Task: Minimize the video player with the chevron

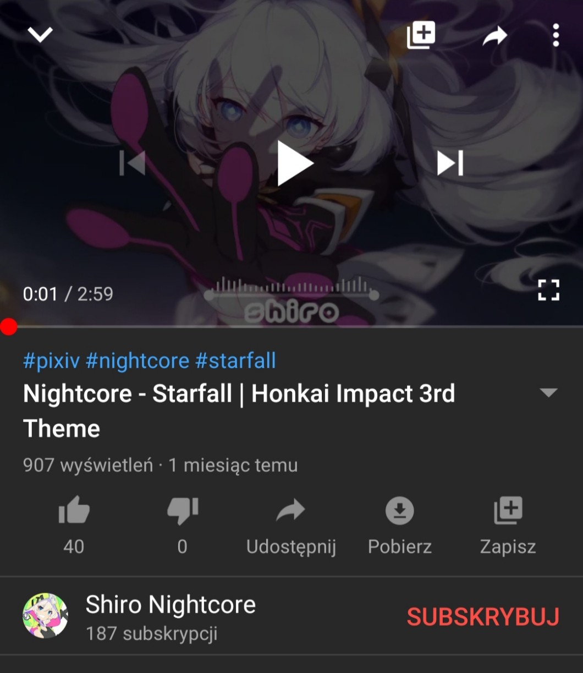Action: click(40, 35)
